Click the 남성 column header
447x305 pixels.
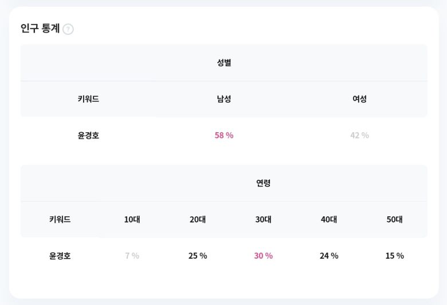tap(224, 98)
